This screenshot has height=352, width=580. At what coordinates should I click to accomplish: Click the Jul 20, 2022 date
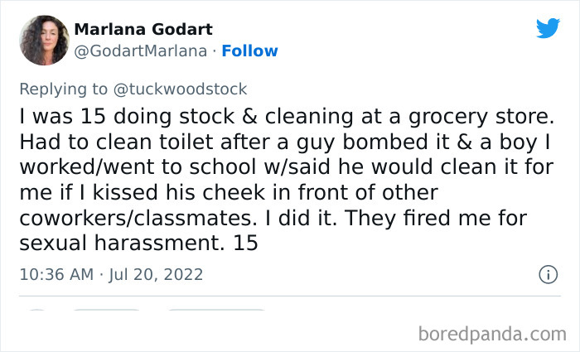(x=155, y=274)
